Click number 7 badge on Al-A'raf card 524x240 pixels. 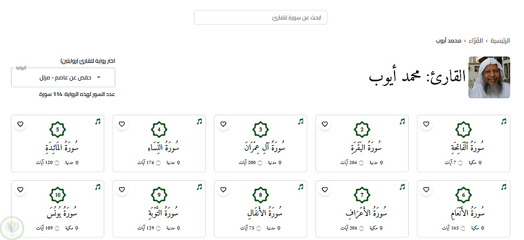click(362, 195)
